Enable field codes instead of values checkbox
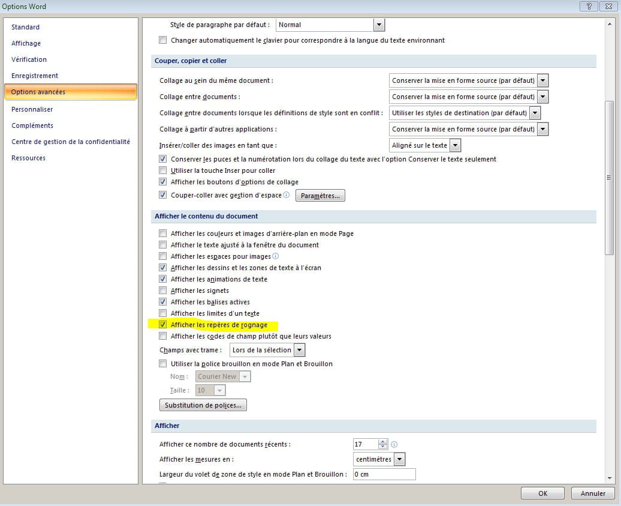Viewport: 621px width, 506px height. point(163,336)
